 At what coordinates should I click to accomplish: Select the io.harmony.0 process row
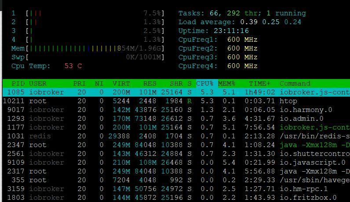coord(176,110)
